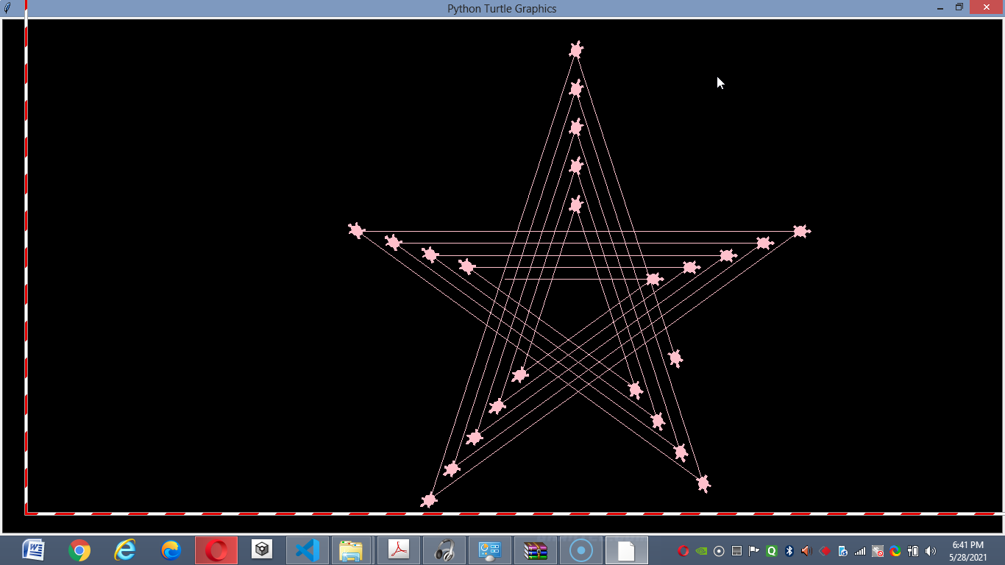1005x565 pixels.
Task: Open the blue circle app in the taskbar
Action: tap(581, 550)
